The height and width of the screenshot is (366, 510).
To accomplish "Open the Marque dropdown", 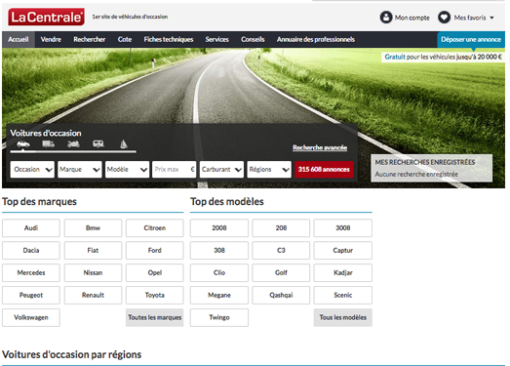I will 80,169.
